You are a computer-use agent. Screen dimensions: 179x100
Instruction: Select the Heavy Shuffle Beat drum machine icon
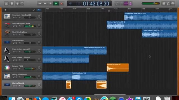pos(7,76)
